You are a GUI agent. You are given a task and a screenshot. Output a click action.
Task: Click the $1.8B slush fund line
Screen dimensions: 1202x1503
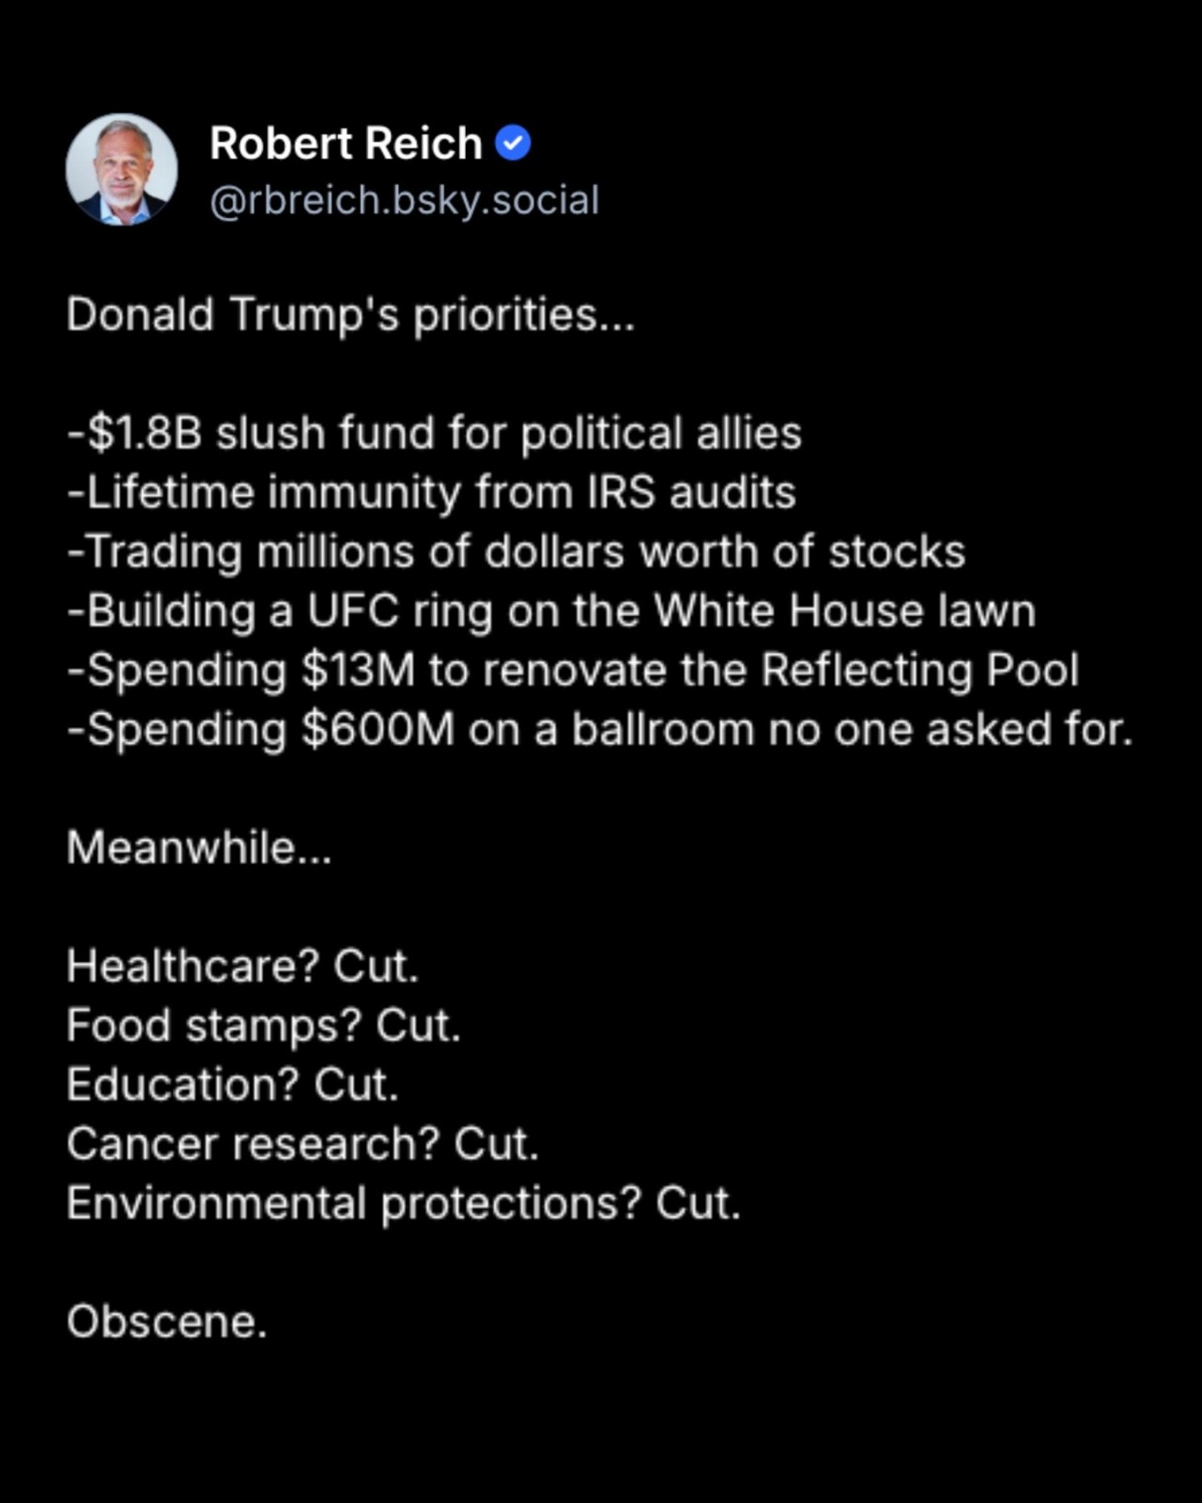435,434
